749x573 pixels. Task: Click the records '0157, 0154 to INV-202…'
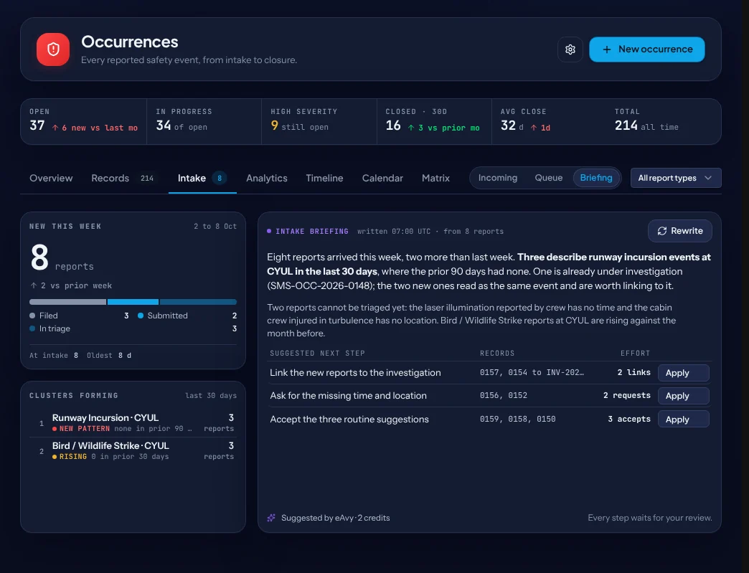(532, 372)
